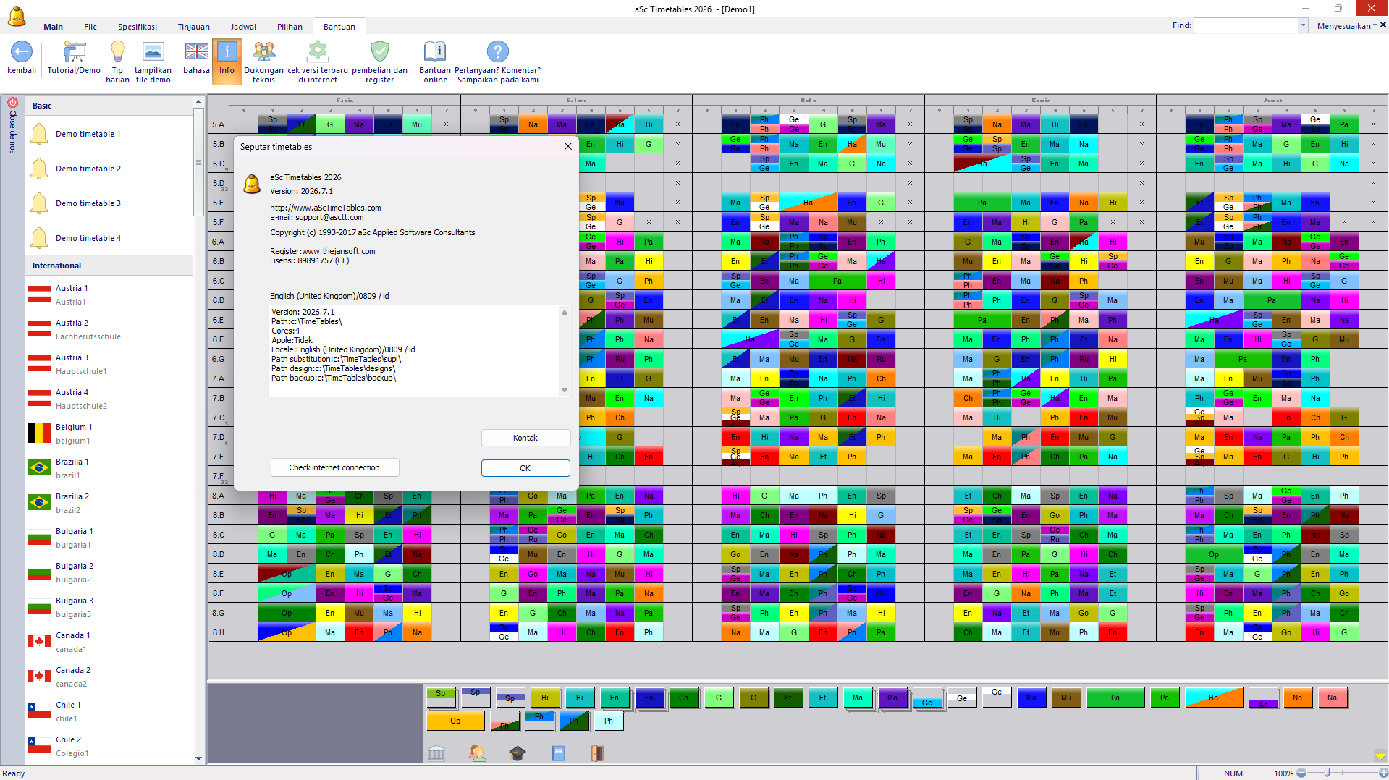Expand the Menyesuaikan dropdown

coord(1346,25)
